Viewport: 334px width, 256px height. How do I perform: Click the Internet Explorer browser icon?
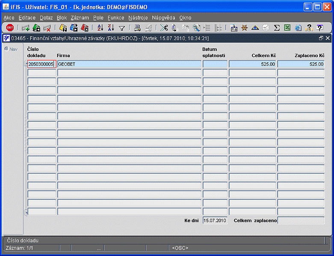298,28
